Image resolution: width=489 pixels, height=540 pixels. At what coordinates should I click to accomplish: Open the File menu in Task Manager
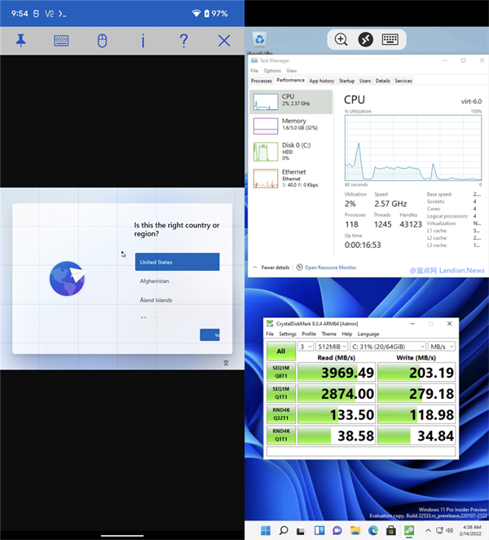pos(254,71)
